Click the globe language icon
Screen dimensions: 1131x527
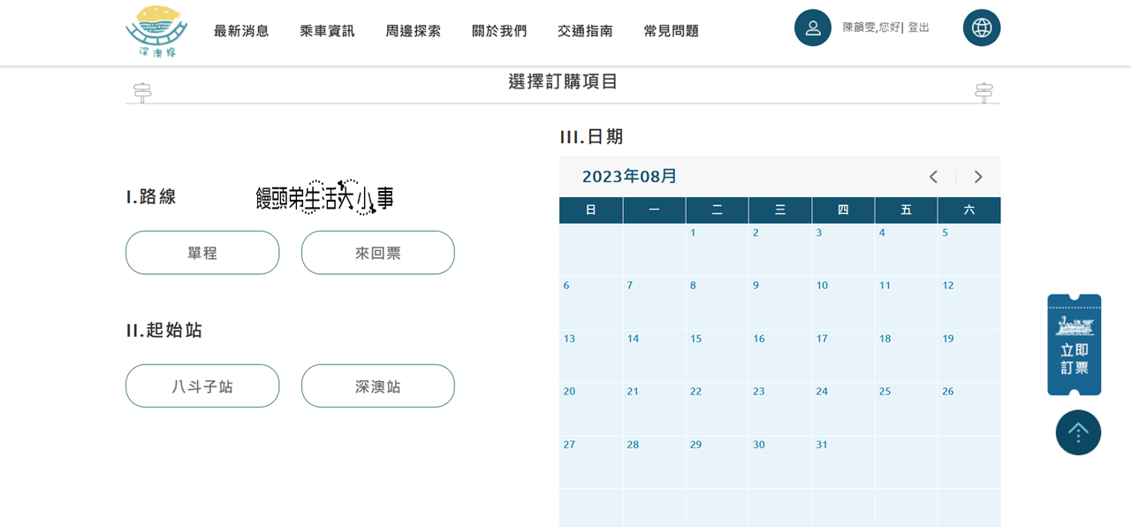982,27
